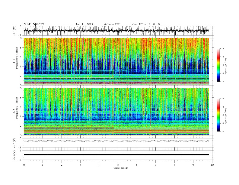
Task: Click the "-7" tick on ch.1 color bar
Action: (x=223, y=82)
